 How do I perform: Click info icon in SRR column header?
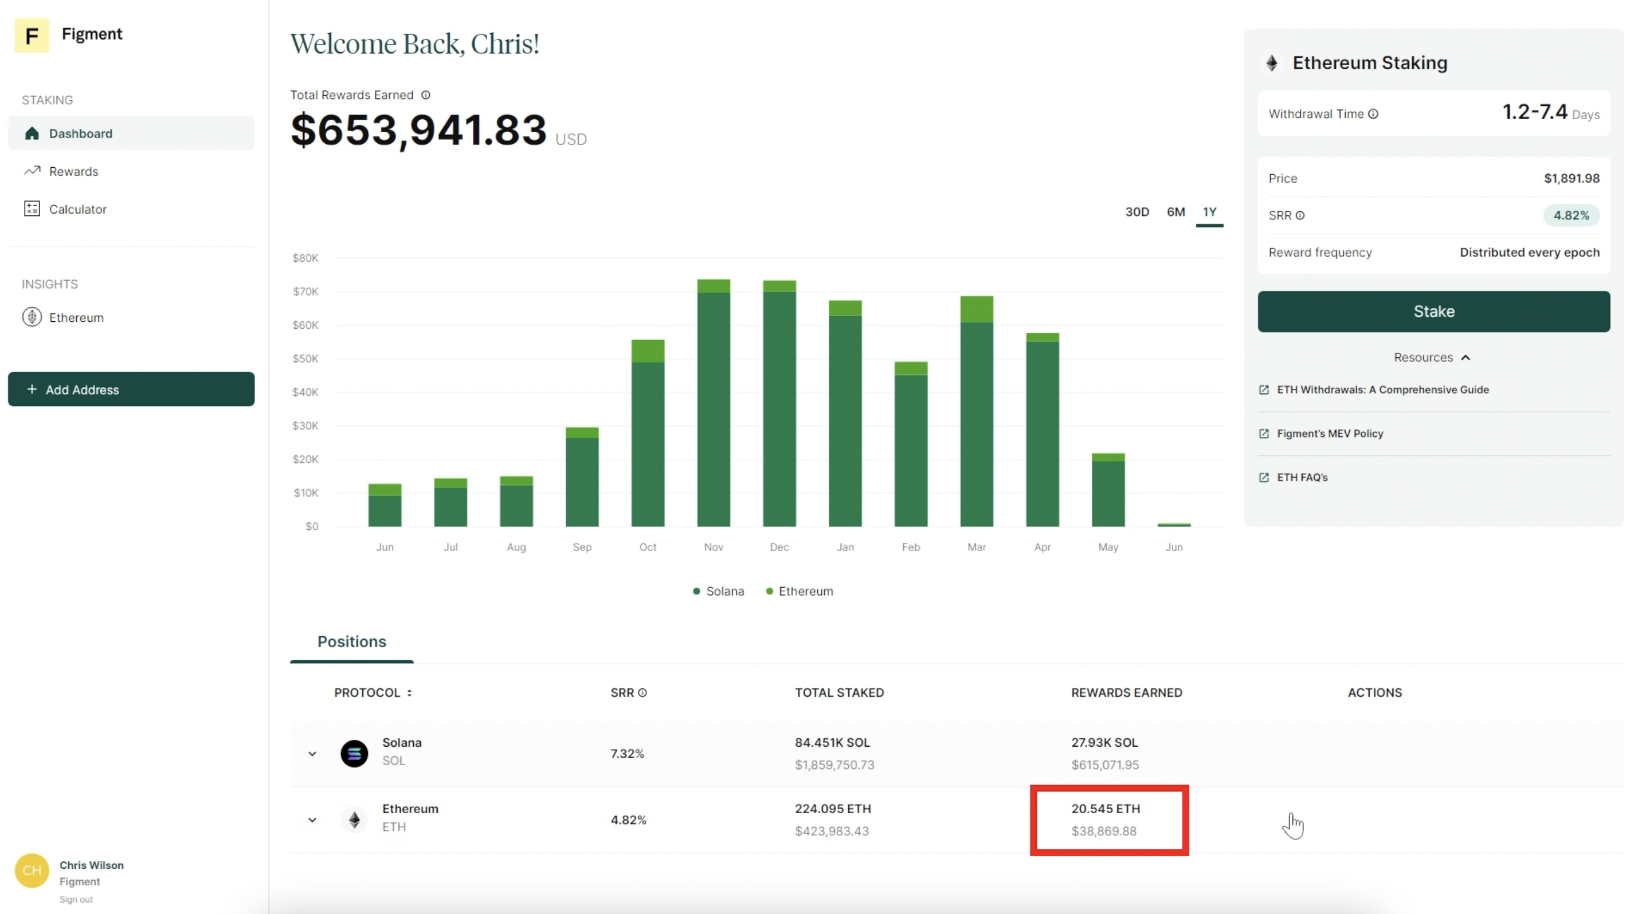[x=642, y=693]
